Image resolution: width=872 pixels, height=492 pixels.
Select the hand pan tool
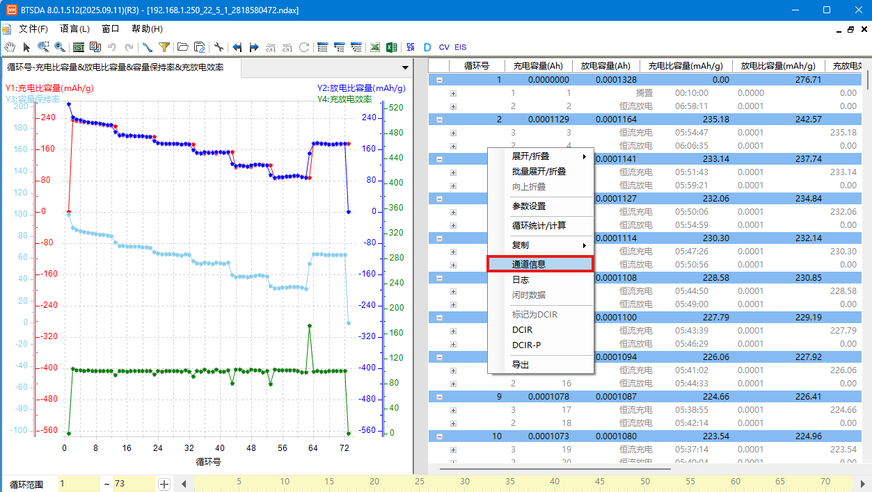(10, 47)
